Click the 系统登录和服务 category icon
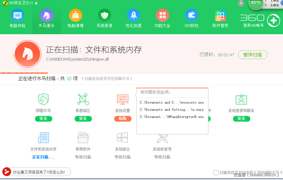283x180 pixels. pos(241,99)
